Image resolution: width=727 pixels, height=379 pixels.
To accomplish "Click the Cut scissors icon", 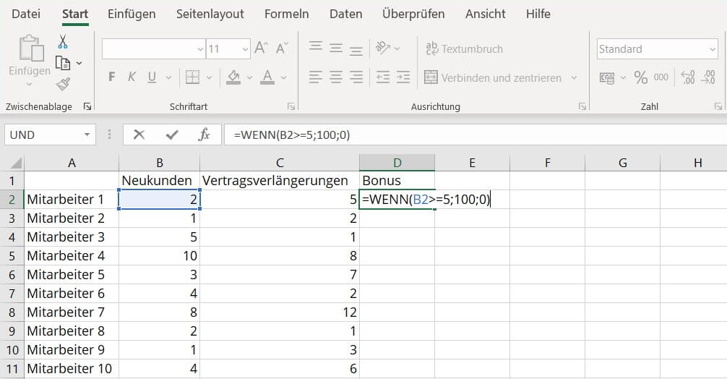I will (x=63, y=42).
